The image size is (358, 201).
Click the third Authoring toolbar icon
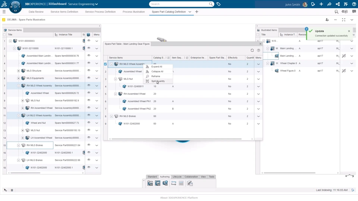tap(165, 183)
